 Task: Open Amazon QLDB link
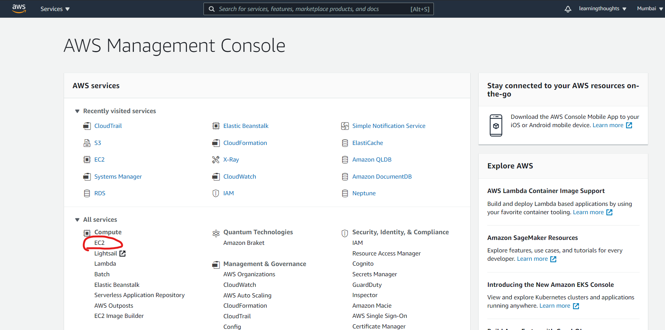(x=372, y=160)
